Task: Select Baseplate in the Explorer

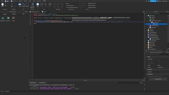Action: (x=153, y=27)
